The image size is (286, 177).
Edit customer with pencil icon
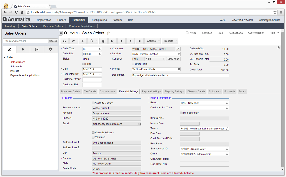tap(178, 49)
